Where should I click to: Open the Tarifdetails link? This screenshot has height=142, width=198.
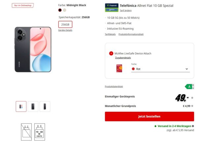coord(110,34)
